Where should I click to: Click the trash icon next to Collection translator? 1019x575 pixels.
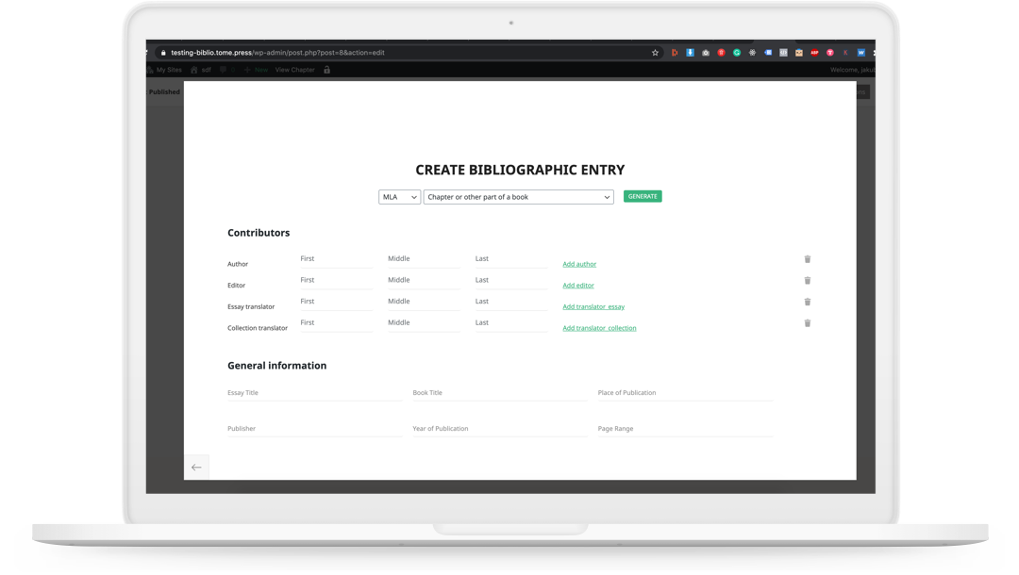807,322
